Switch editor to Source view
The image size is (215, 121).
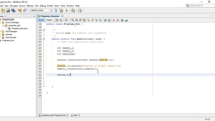[41, 20]
